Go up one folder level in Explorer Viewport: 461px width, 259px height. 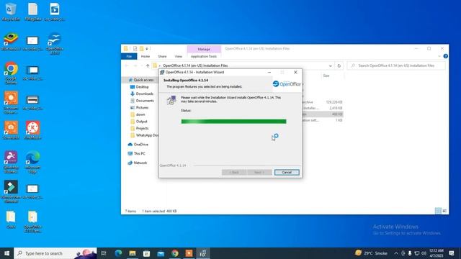pyautogui.click(x=148, y=65)
